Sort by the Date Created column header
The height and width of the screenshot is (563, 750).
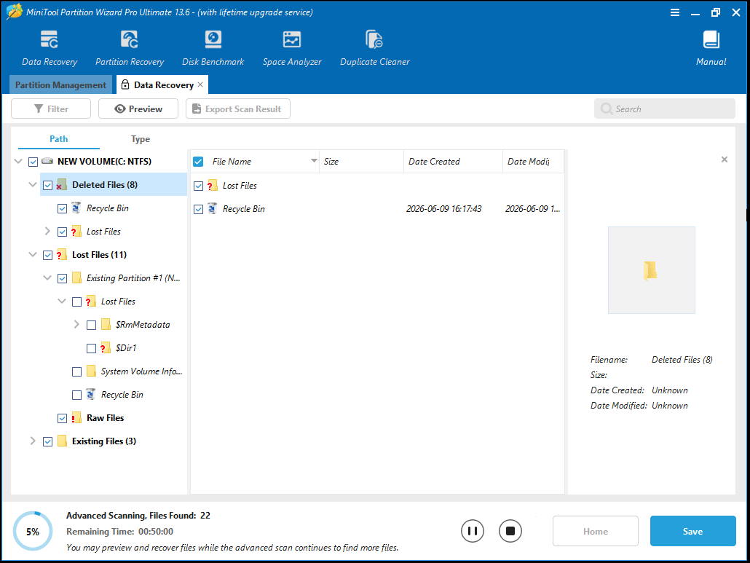coord(453,162)
